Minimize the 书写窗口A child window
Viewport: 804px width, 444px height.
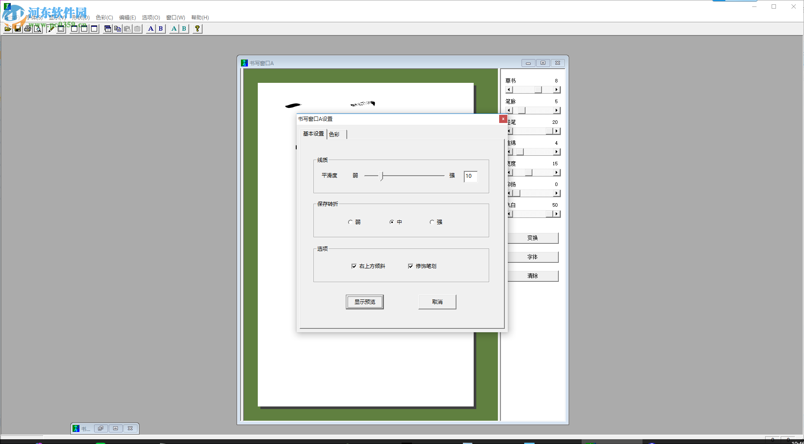(x=528, y=63)
